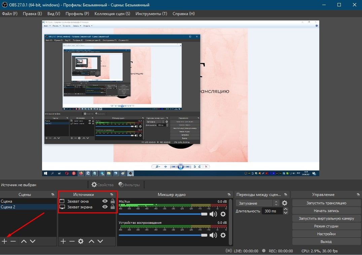
Task: Increase Длительность with up stepper arrow
Action: point(286,209)
